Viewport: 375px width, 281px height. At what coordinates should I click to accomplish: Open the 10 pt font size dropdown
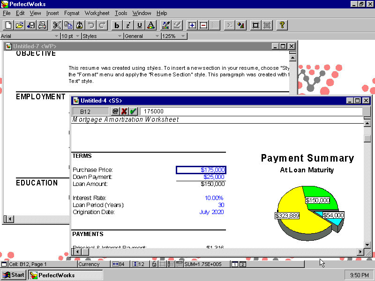click(77, 36)
